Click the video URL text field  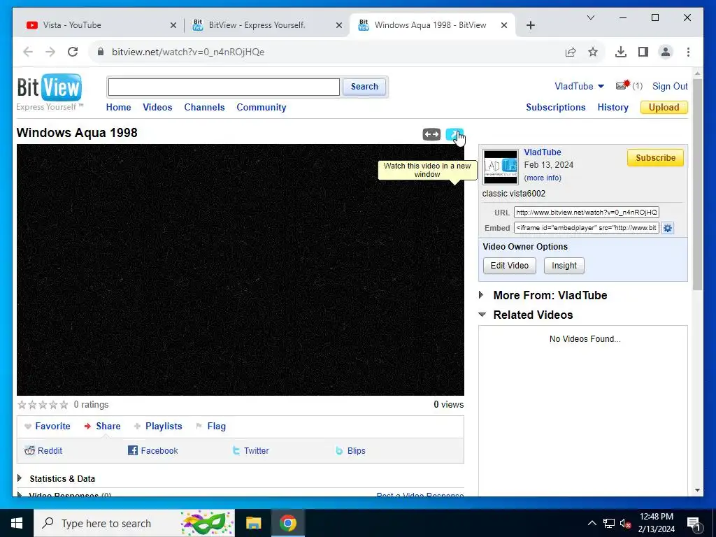(587, 213)
